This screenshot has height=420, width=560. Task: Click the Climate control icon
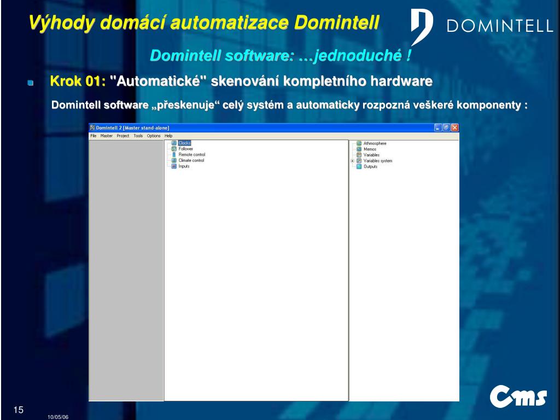coord(174,160)
